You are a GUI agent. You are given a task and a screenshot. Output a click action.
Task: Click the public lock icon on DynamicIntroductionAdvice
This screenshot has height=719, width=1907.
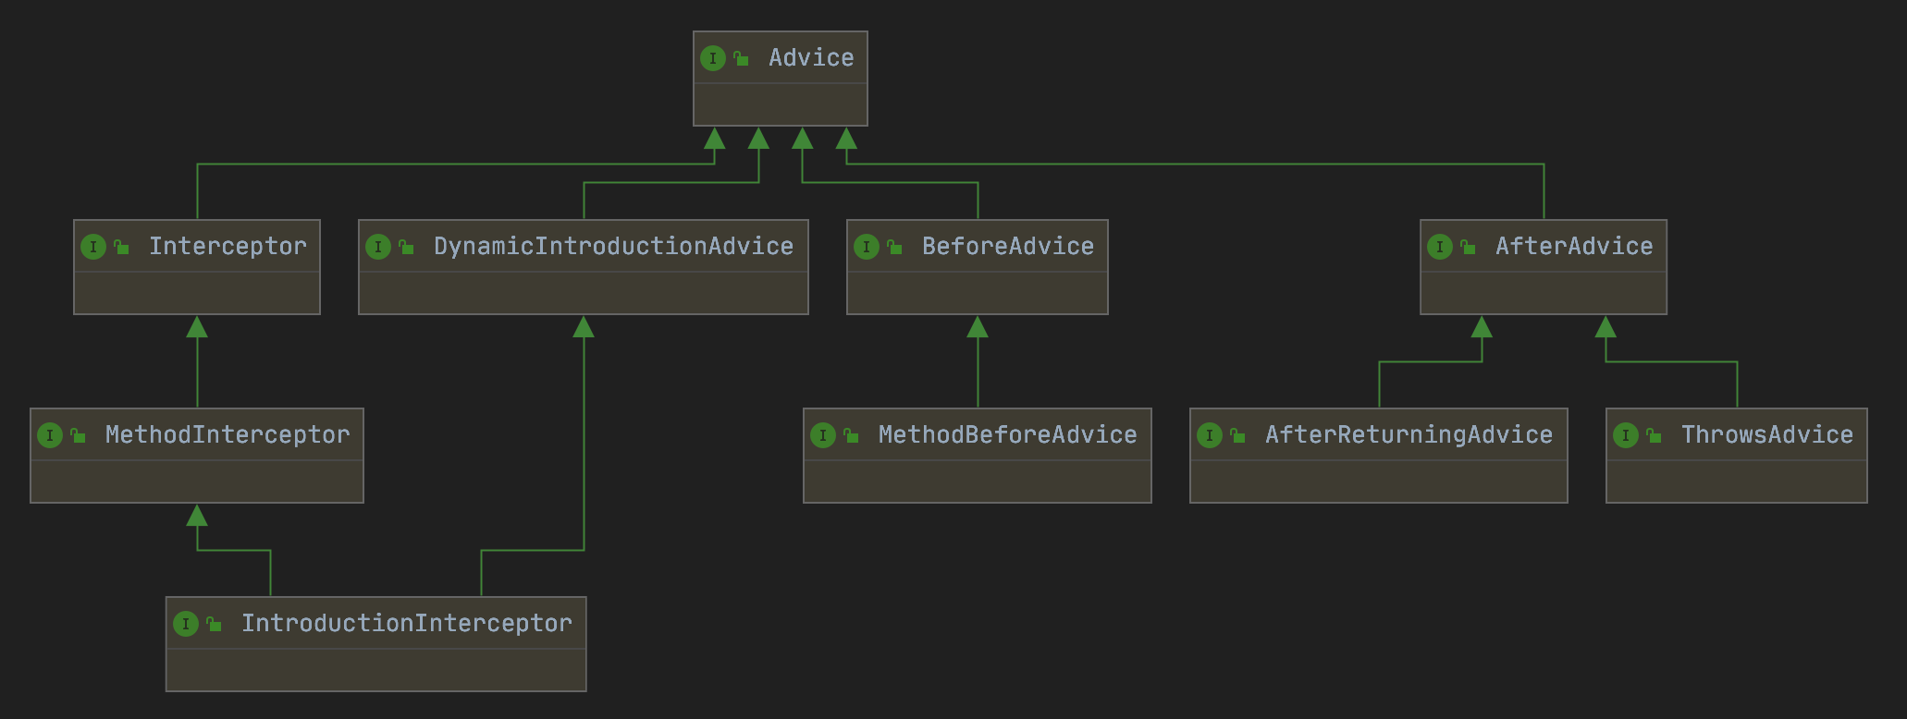pos(406,247)
